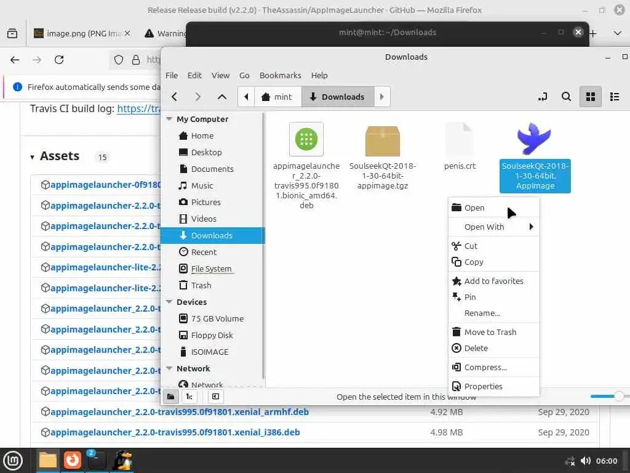Click the mint path button
This screenshot has height=473, width=630.
[x=277, y=97]
